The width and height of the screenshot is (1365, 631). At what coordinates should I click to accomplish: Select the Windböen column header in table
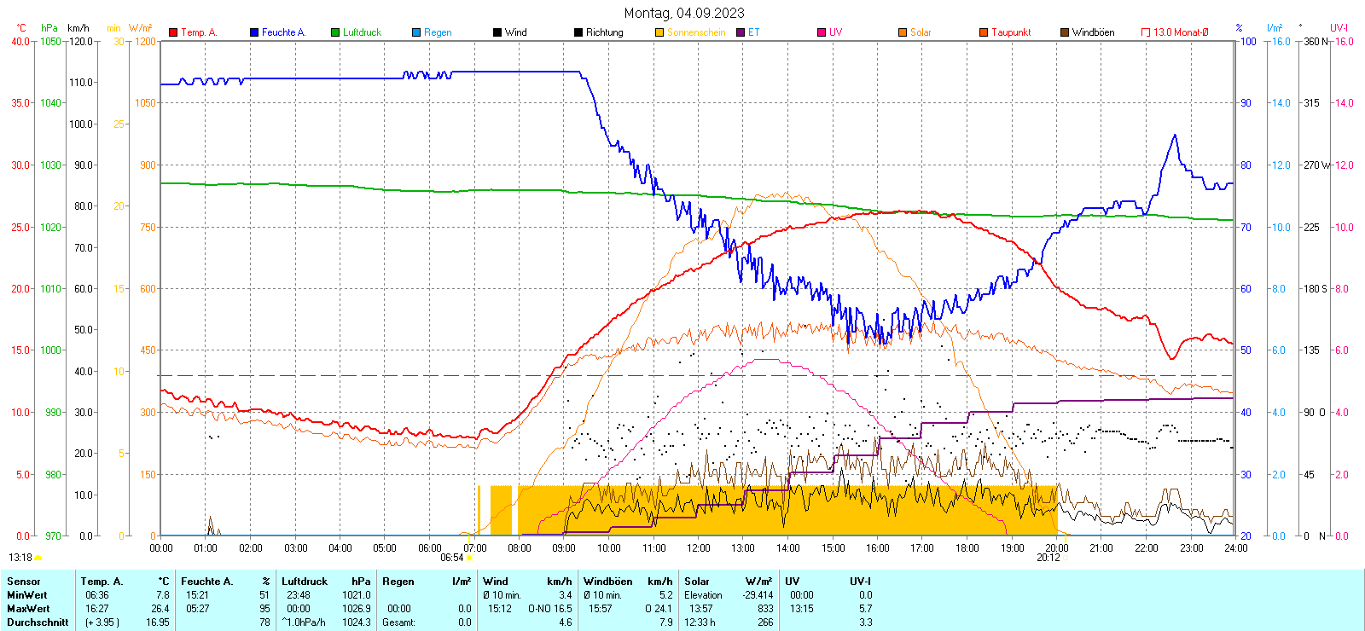[x=607, y=582]
